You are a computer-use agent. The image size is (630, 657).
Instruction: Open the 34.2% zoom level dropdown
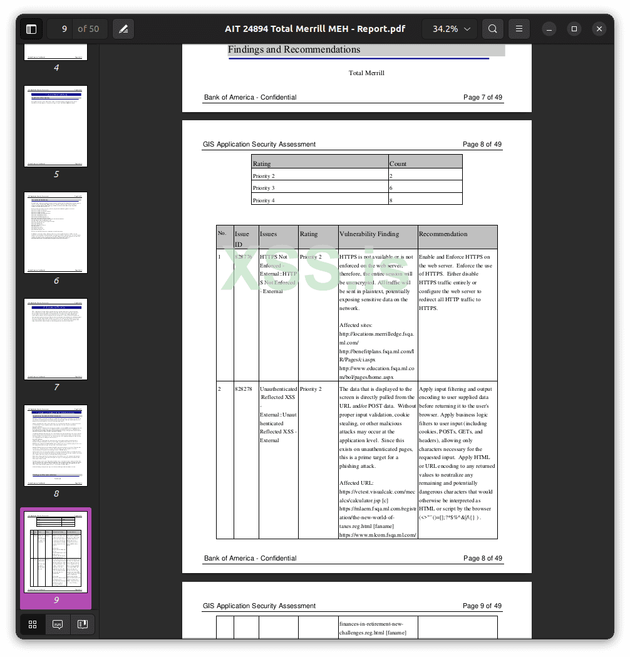tap(451, 29)
